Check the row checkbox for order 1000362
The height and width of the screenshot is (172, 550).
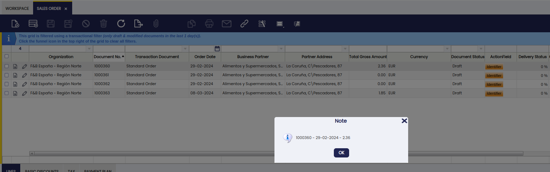[x=6, y=84]
